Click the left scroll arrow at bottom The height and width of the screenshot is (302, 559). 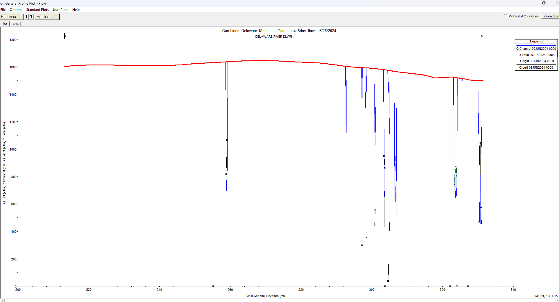[x=3, y=300]
